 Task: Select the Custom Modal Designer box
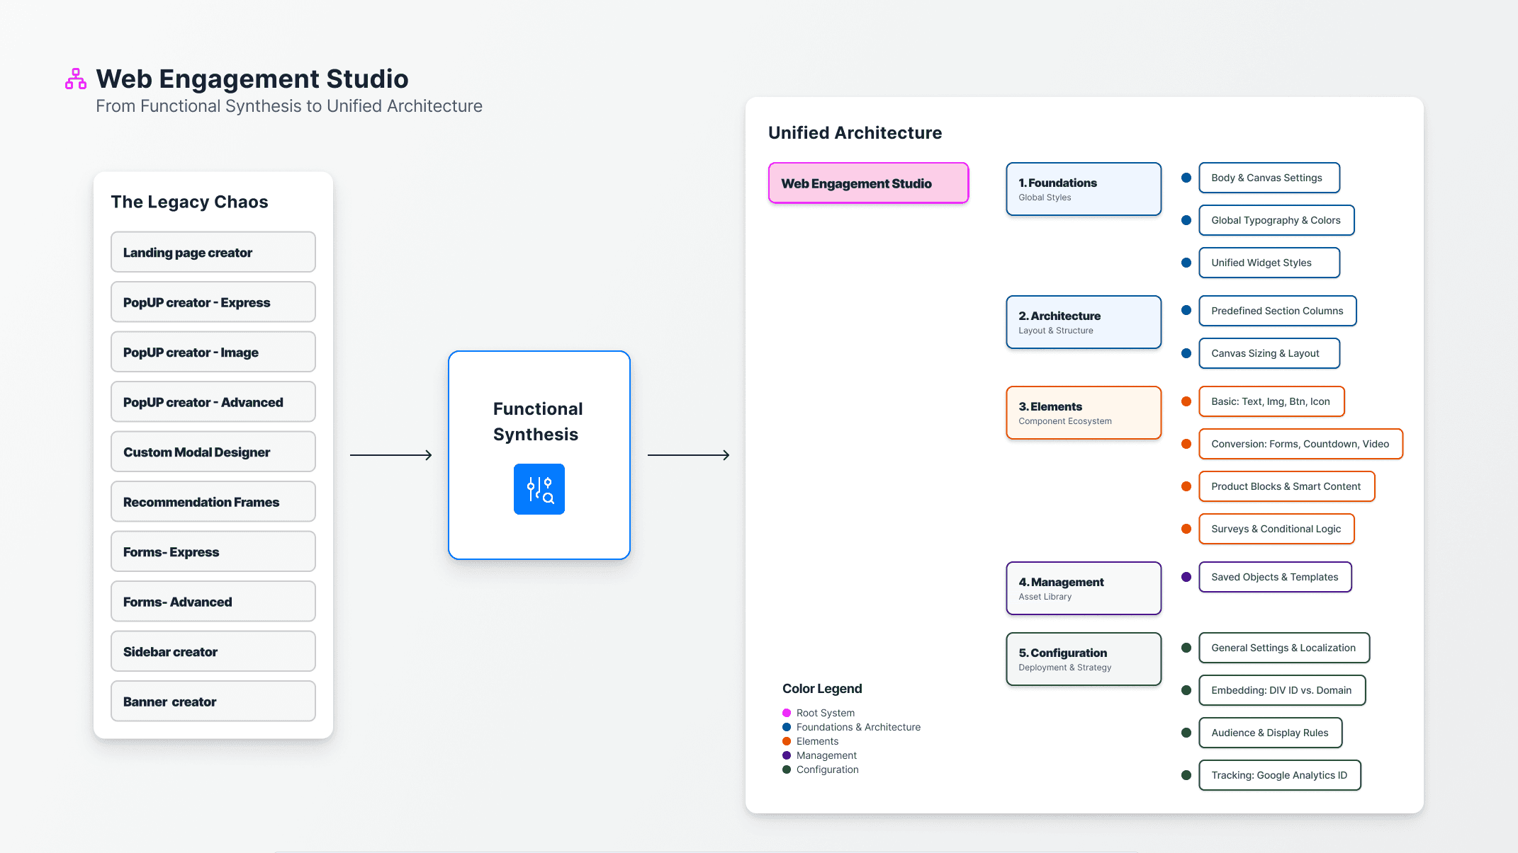pyautogui.click(x=213, y=452)
